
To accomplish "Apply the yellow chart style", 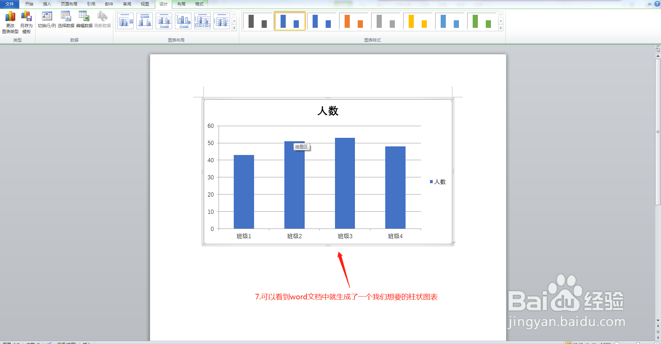I will tap(418, 21).
